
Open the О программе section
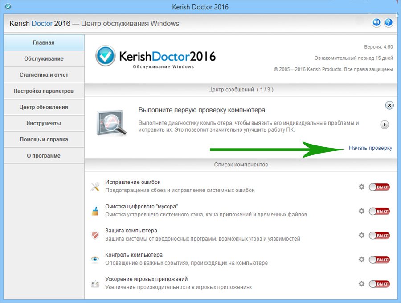coord(44,155)
